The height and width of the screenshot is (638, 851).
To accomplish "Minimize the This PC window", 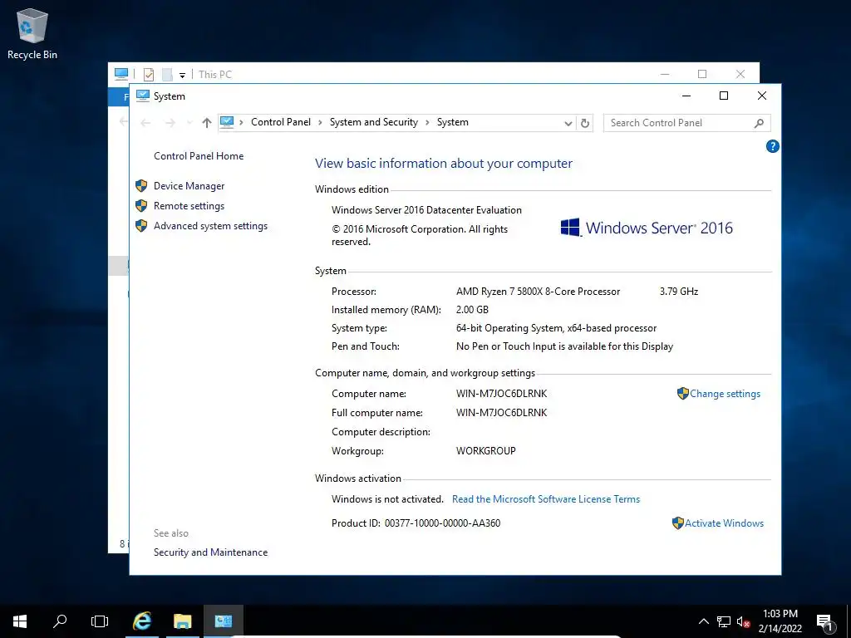I will tap(665, 74).
